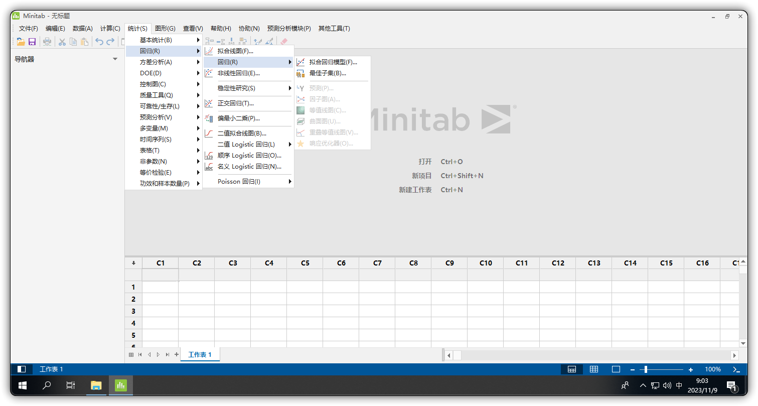The width and height of the screenshot is (758, 406).
Task: Select 偏最小二乘(P)... menu entry
Action: click(248, 118)
